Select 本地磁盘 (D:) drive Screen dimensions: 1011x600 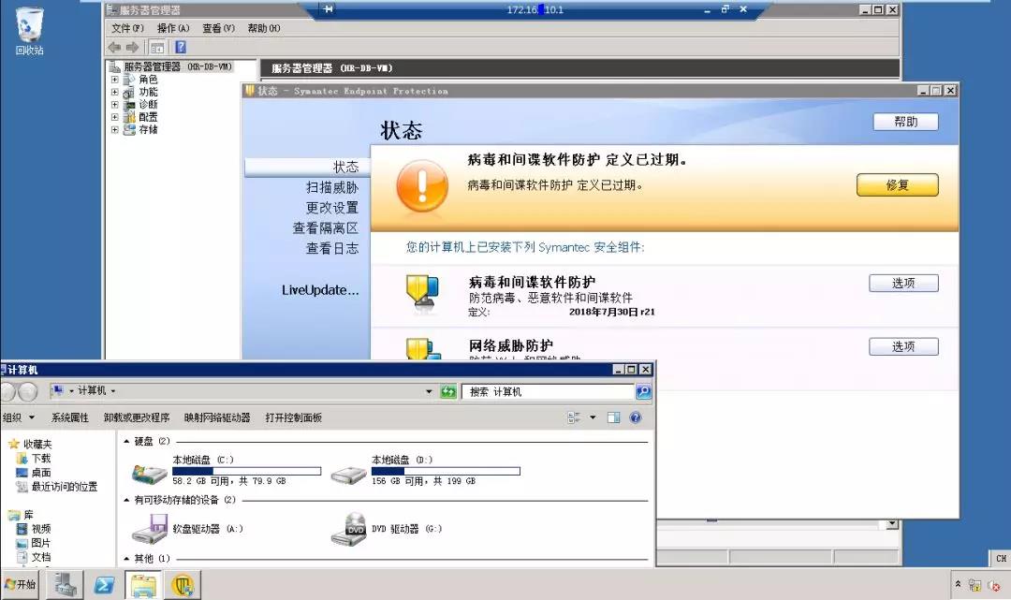pyautogui.click(x=425, y=471)
